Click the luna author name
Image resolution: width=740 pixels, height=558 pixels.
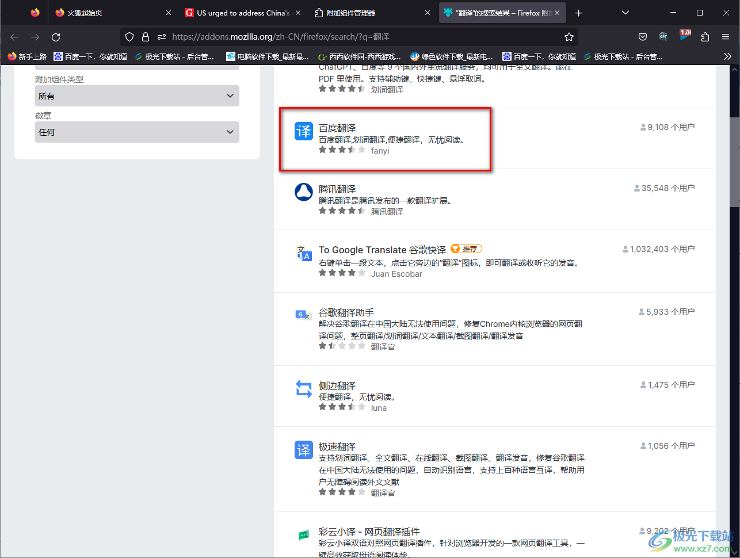pos(379,408)
